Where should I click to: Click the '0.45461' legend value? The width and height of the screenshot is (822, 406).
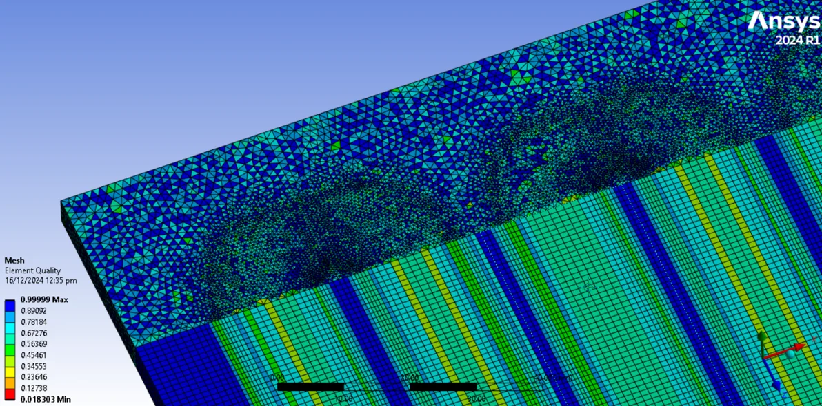pos(34,354)
